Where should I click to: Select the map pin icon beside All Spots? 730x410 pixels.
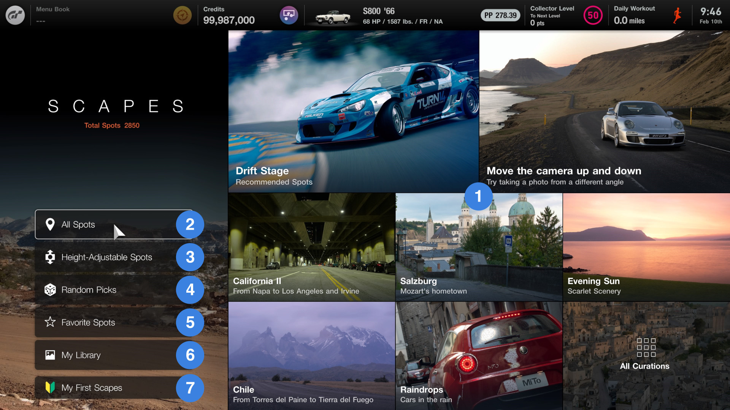click(x=50, y=224)
